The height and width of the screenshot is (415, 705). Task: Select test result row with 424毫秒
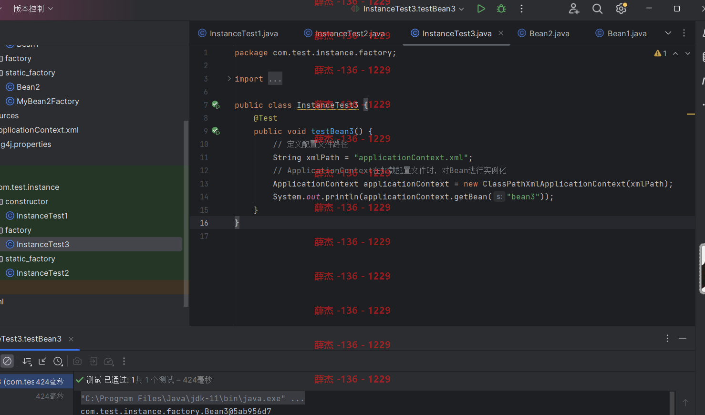click(36, 382)
